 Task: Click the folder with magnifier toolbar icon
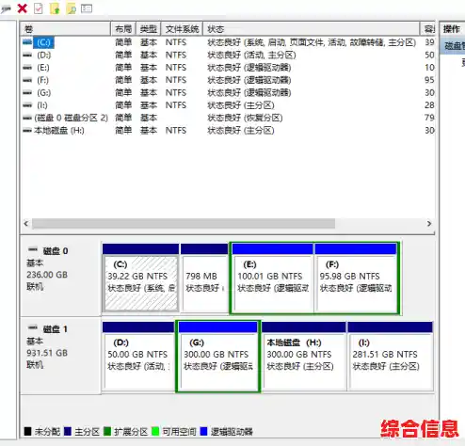click(72, 8)
